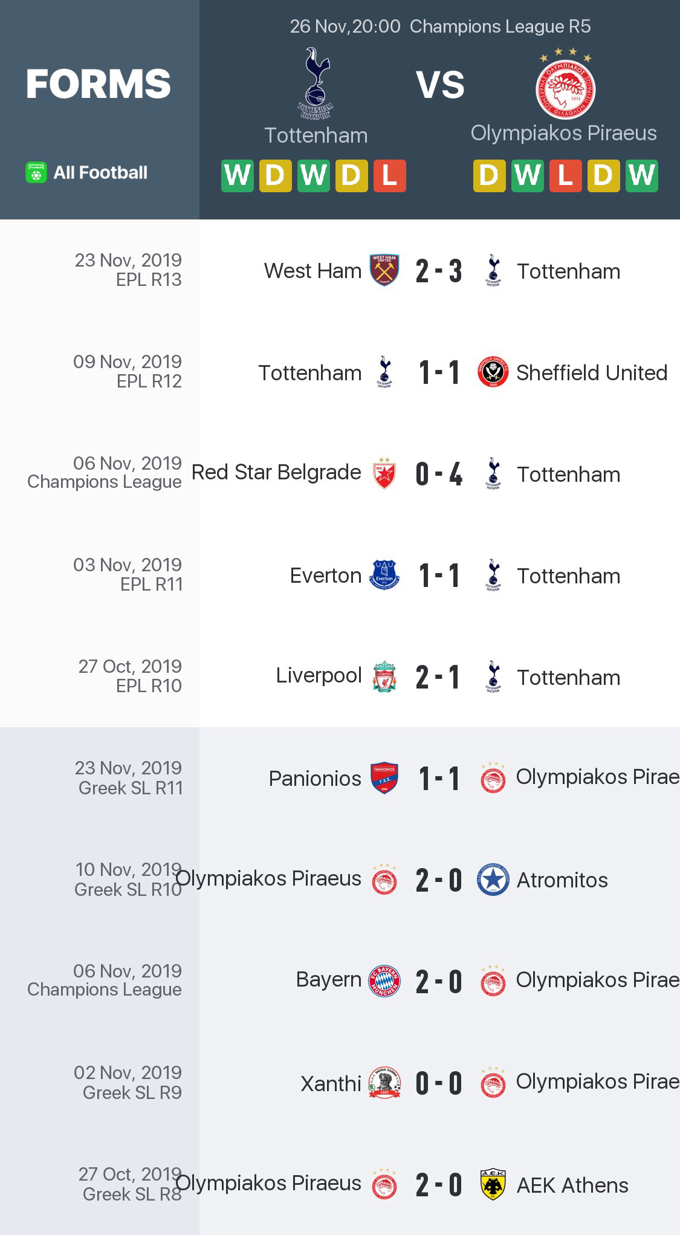Click the 26 Nov Champions League R5 header
The width and height of the screenshot is (680, 1235).
[440, 27]
